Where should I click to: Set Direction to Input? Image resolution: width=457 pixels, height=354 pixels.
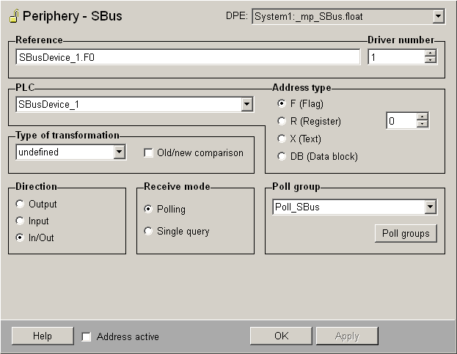(20, 221)
